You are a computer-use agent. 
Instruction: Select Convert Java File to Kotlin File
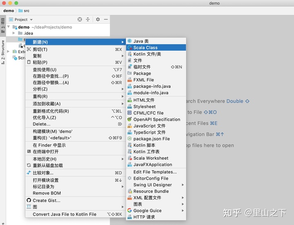coord(75,214)
